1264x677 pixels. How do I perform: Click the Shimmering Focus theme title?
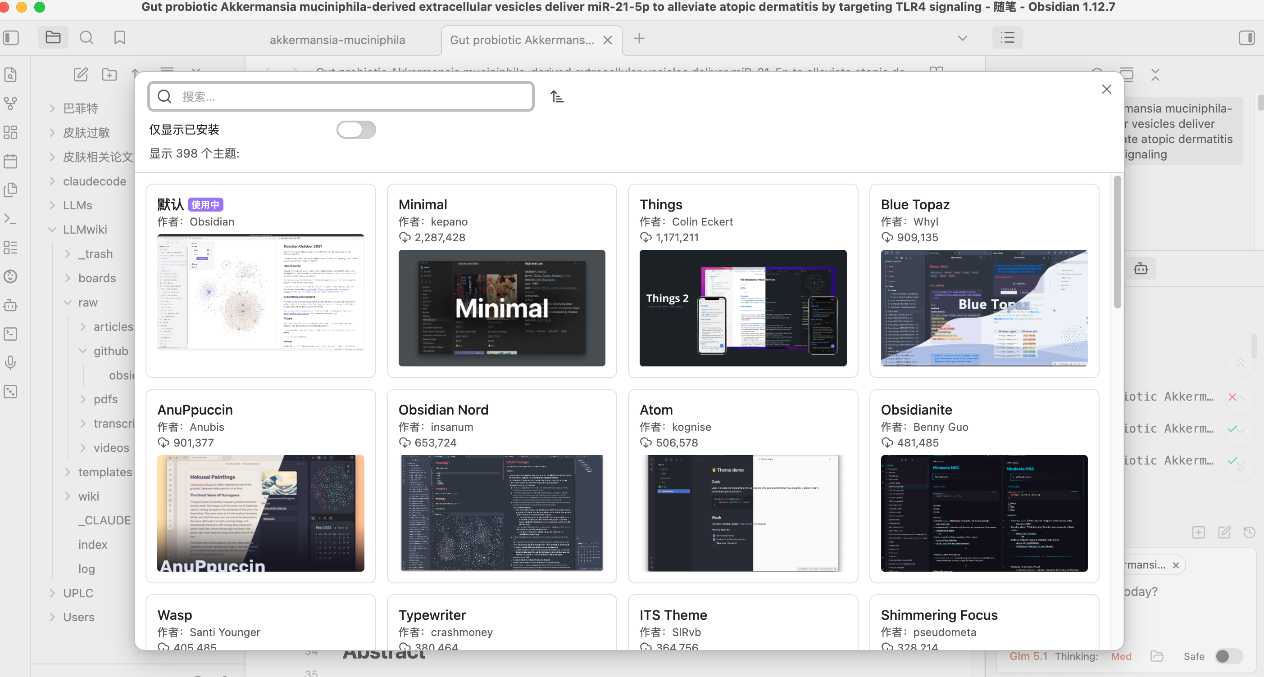tap(939, 615)
